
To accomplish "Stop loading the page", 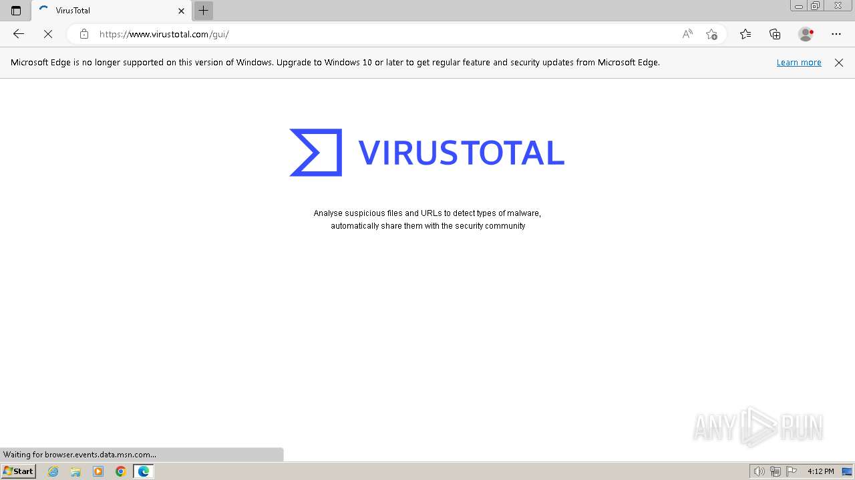I will point(48,34).
